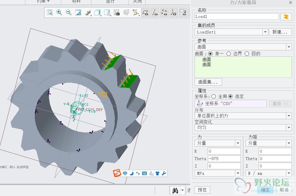Expand the 曲面 reference type dropdown

[x=289, y=47]
